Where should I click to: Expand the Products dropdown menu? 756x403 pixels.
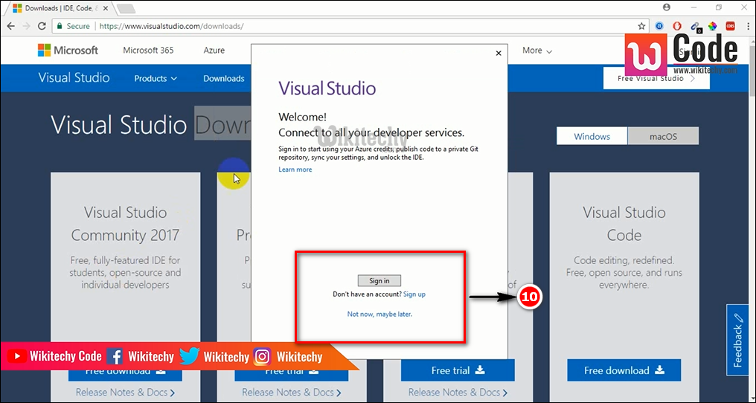[156, 79]
